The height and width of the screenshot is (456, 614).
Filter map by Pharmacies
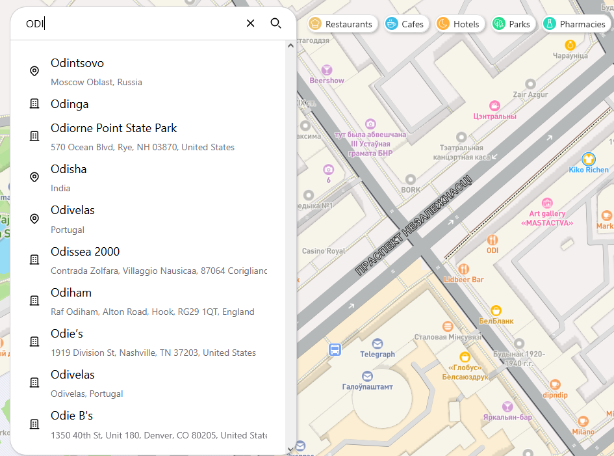point(576,24)
